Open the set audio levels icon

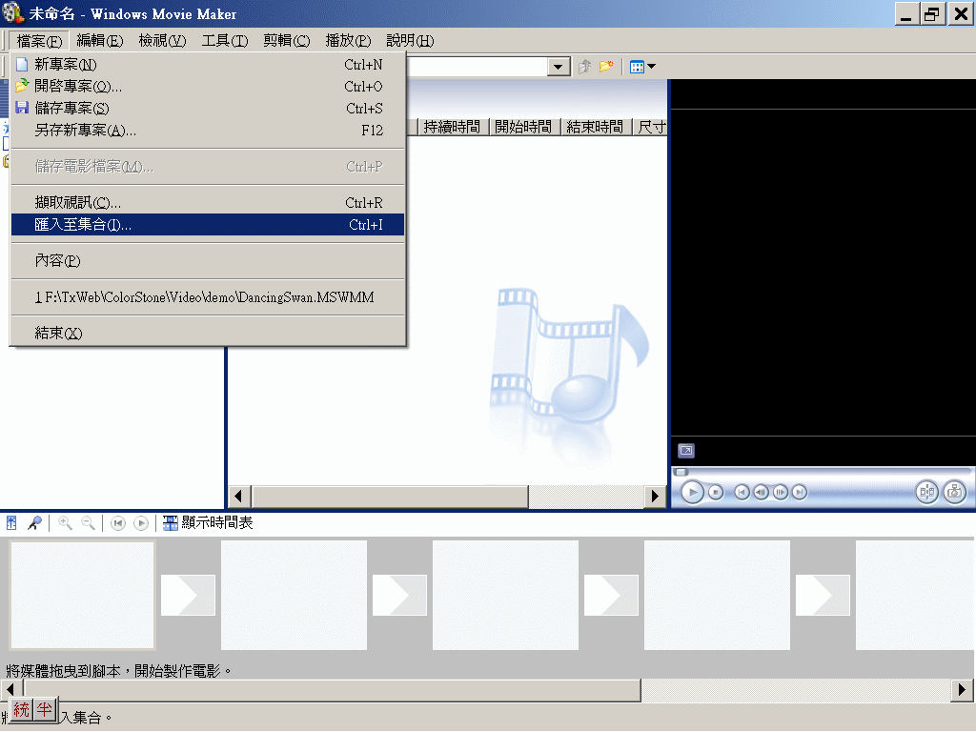click(11, 522)
